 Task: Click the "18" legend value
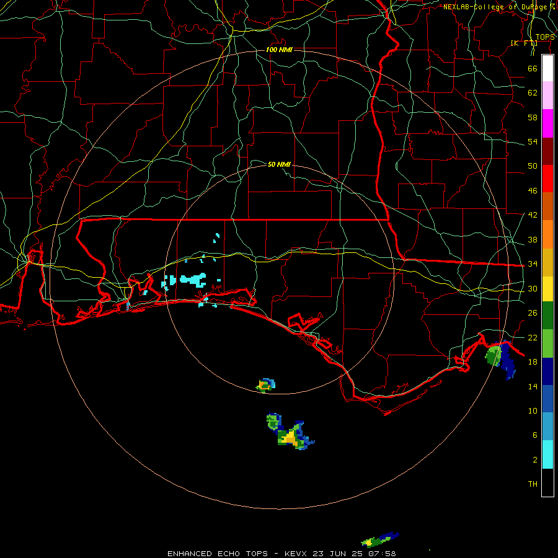(533, 362)
